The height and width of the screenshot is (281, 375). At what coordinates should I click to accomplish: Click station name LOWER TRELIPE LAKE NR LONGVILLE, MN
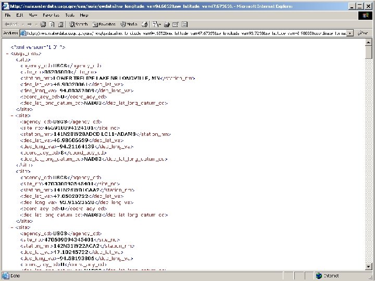click(106, 78)
